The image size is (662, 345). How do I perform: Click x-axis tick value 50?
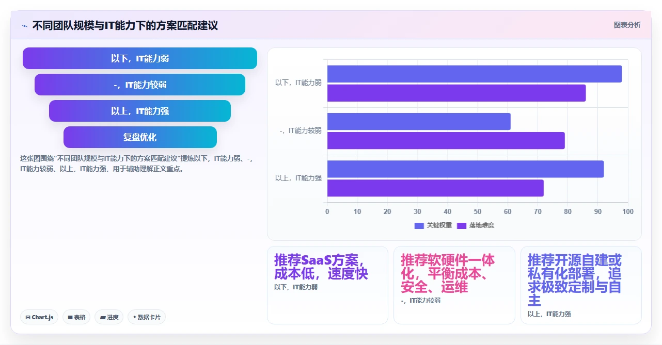click(x=478, y=211)
